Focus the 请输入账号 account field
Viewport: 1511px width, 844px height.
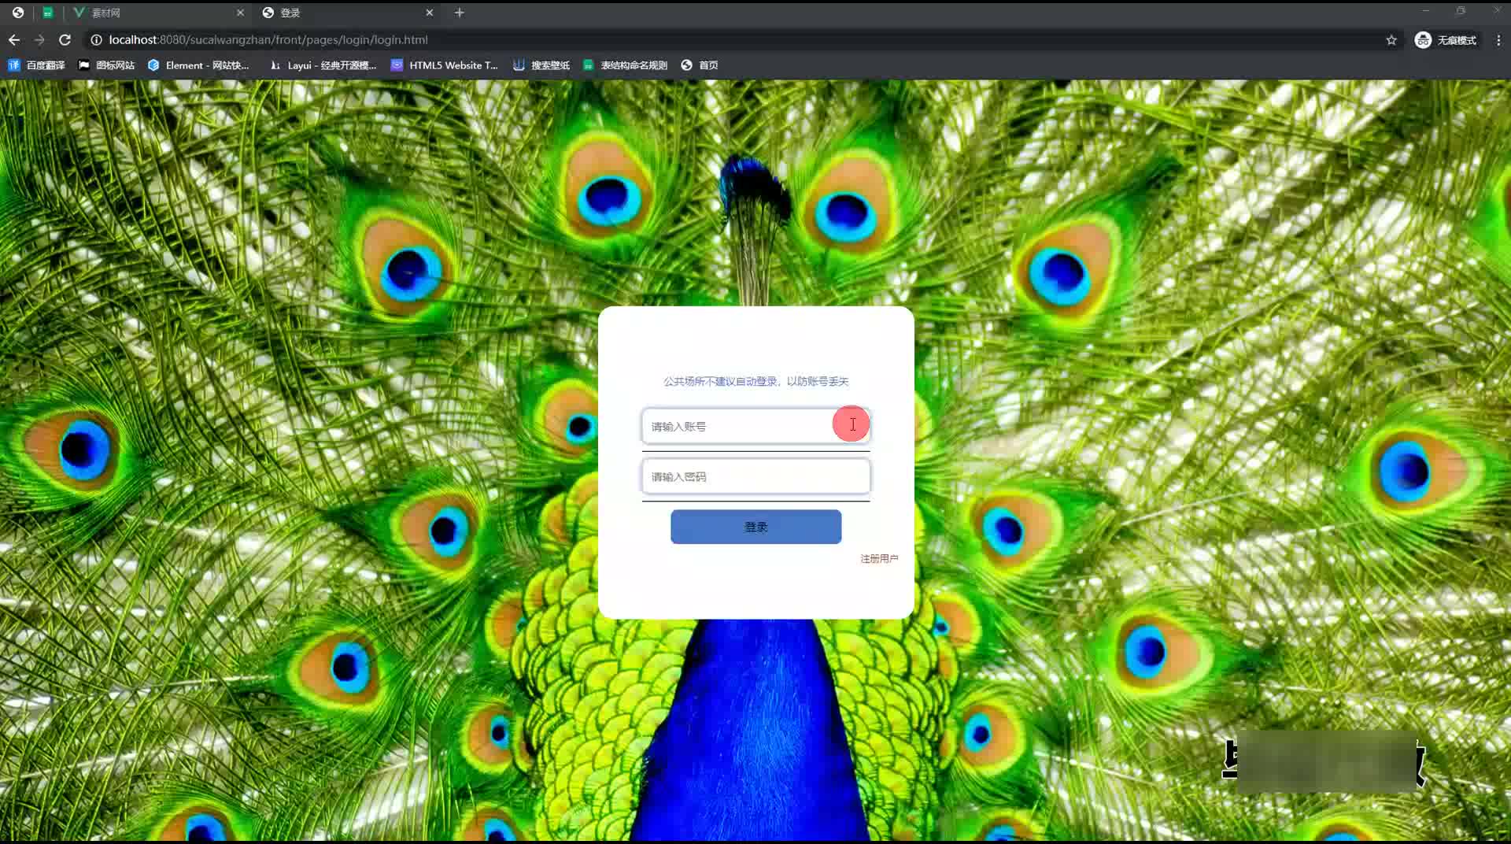point(755,426)
